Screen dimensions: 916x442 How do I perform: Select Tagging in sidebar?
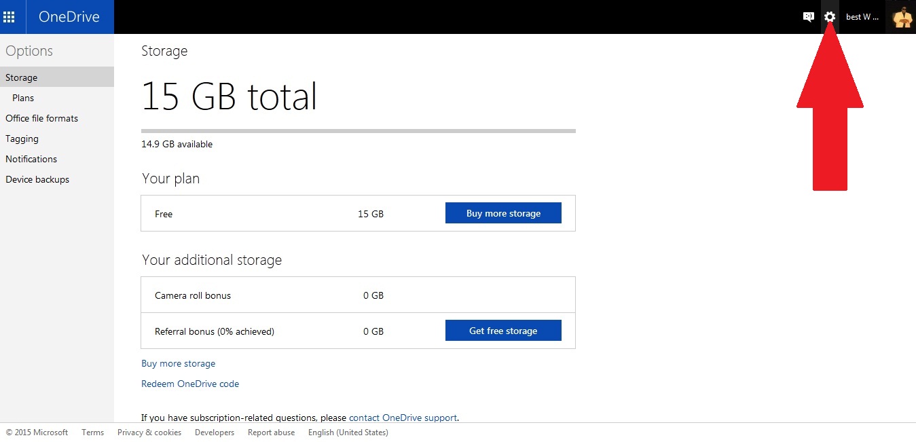[22, 139]
